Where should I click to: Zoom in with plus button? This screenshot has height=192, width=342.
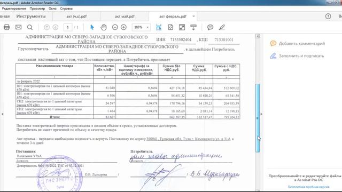[123, 27]
